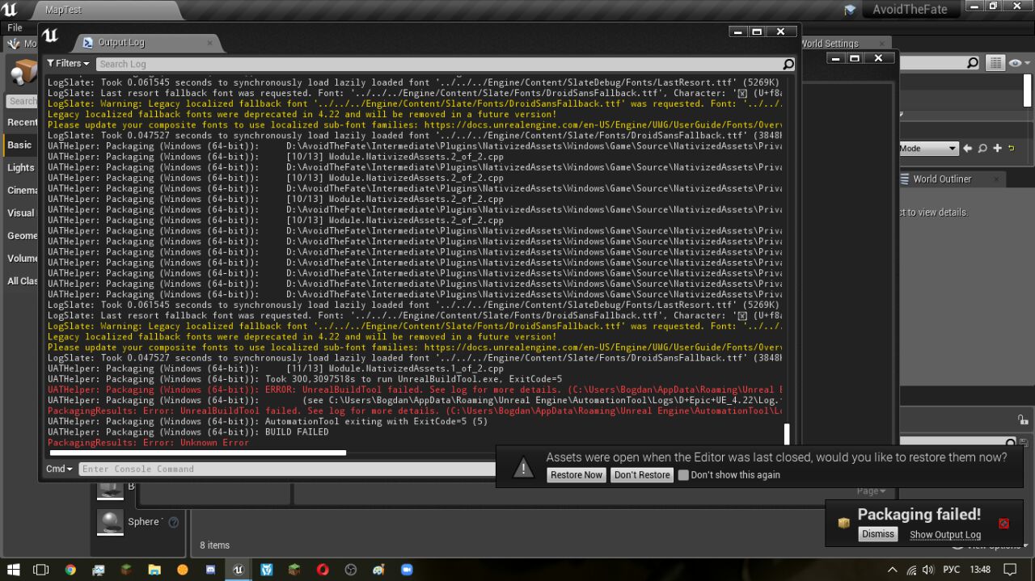
Task: Open the File menu
Action: click(15, 27)
